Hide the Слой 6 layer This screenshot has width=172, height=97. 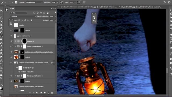coord(11,57)
